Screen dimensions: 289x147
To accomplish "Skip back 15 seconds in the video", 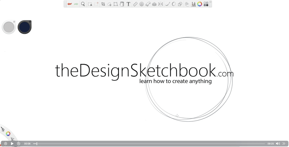I will (5, 144).
